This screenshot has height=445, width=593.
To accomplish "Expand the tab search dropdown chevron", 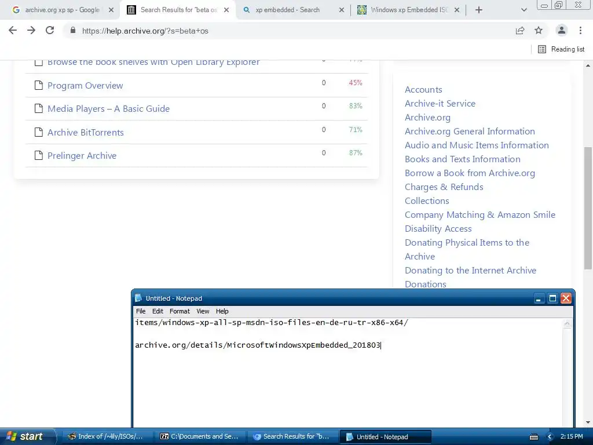I will pos(524,10).
